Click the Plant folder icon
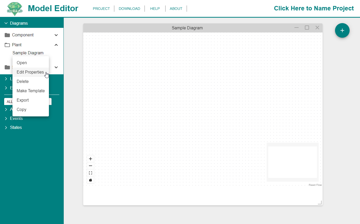This screenshot has width=360, height=224. [x=7, y=45]
